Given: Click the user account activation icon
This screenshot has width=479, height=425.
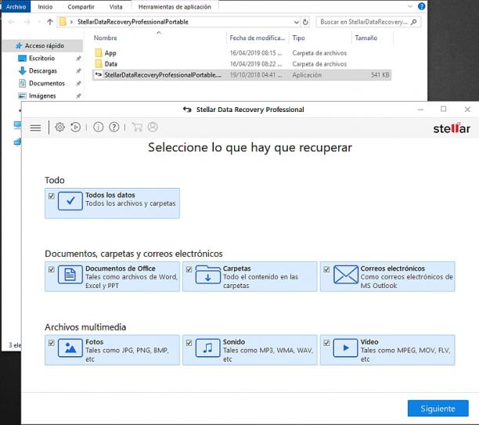Looking at the screenshot, I should tap(153, 127).
